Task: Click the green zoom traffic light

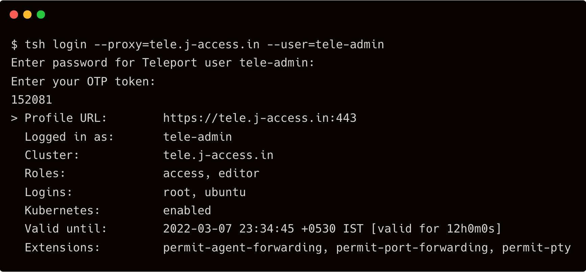Action: [x=41, y=15]
